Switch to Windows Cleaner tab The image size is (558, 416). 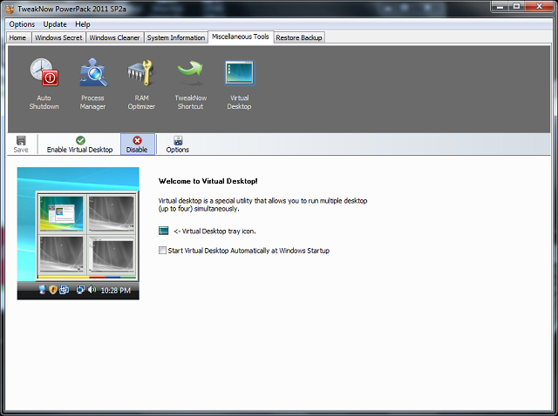(x=114, y=37)
